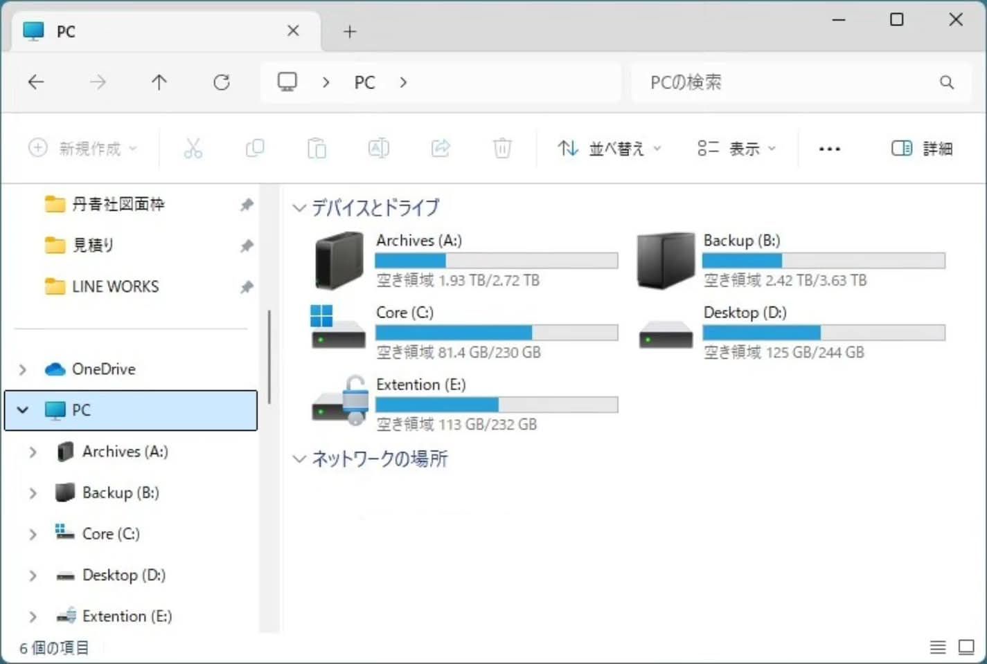Expand Core (C:) in the tree

click(33, 534)
